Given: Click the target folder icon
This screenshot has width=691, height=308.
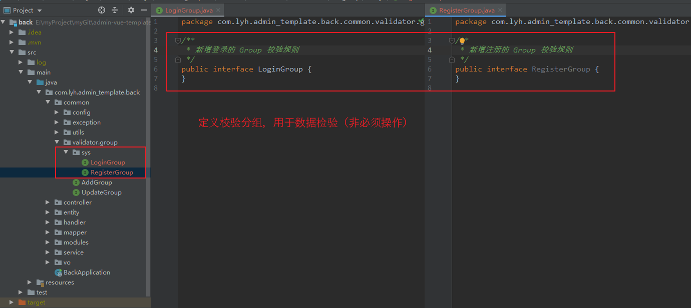Looking at the screenshot, I should click(x=22, y=302).
